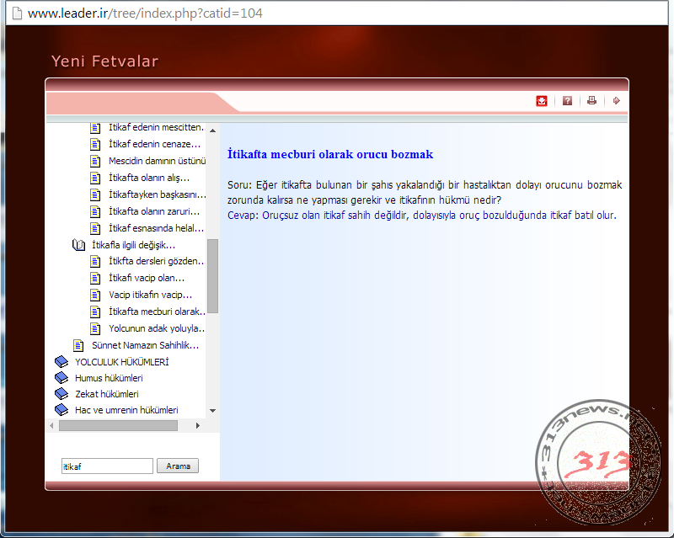Open tree item İtikfta dersleri gözden..

coord(157,261)
